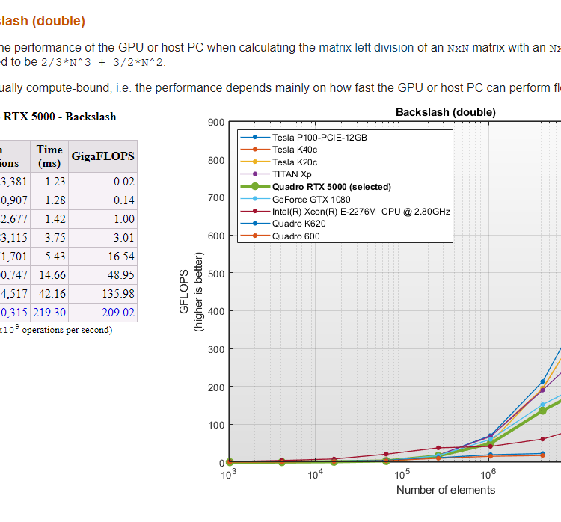561x522 pixels.
Task: Click the chart title above the plot
Action: pyautogui.click(x=445, y=112)
